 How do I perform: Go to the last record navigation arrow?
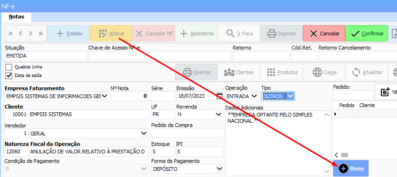pyautogui.click(x=41, y=34)
